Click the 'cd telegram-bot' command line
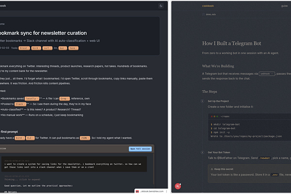 (x=223, y=129)
